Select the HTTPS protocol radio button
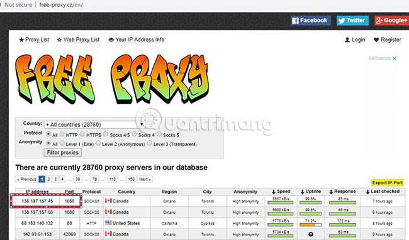Viewport: 409px width, 240px height. pyautogui.click(x=82, y=134)
